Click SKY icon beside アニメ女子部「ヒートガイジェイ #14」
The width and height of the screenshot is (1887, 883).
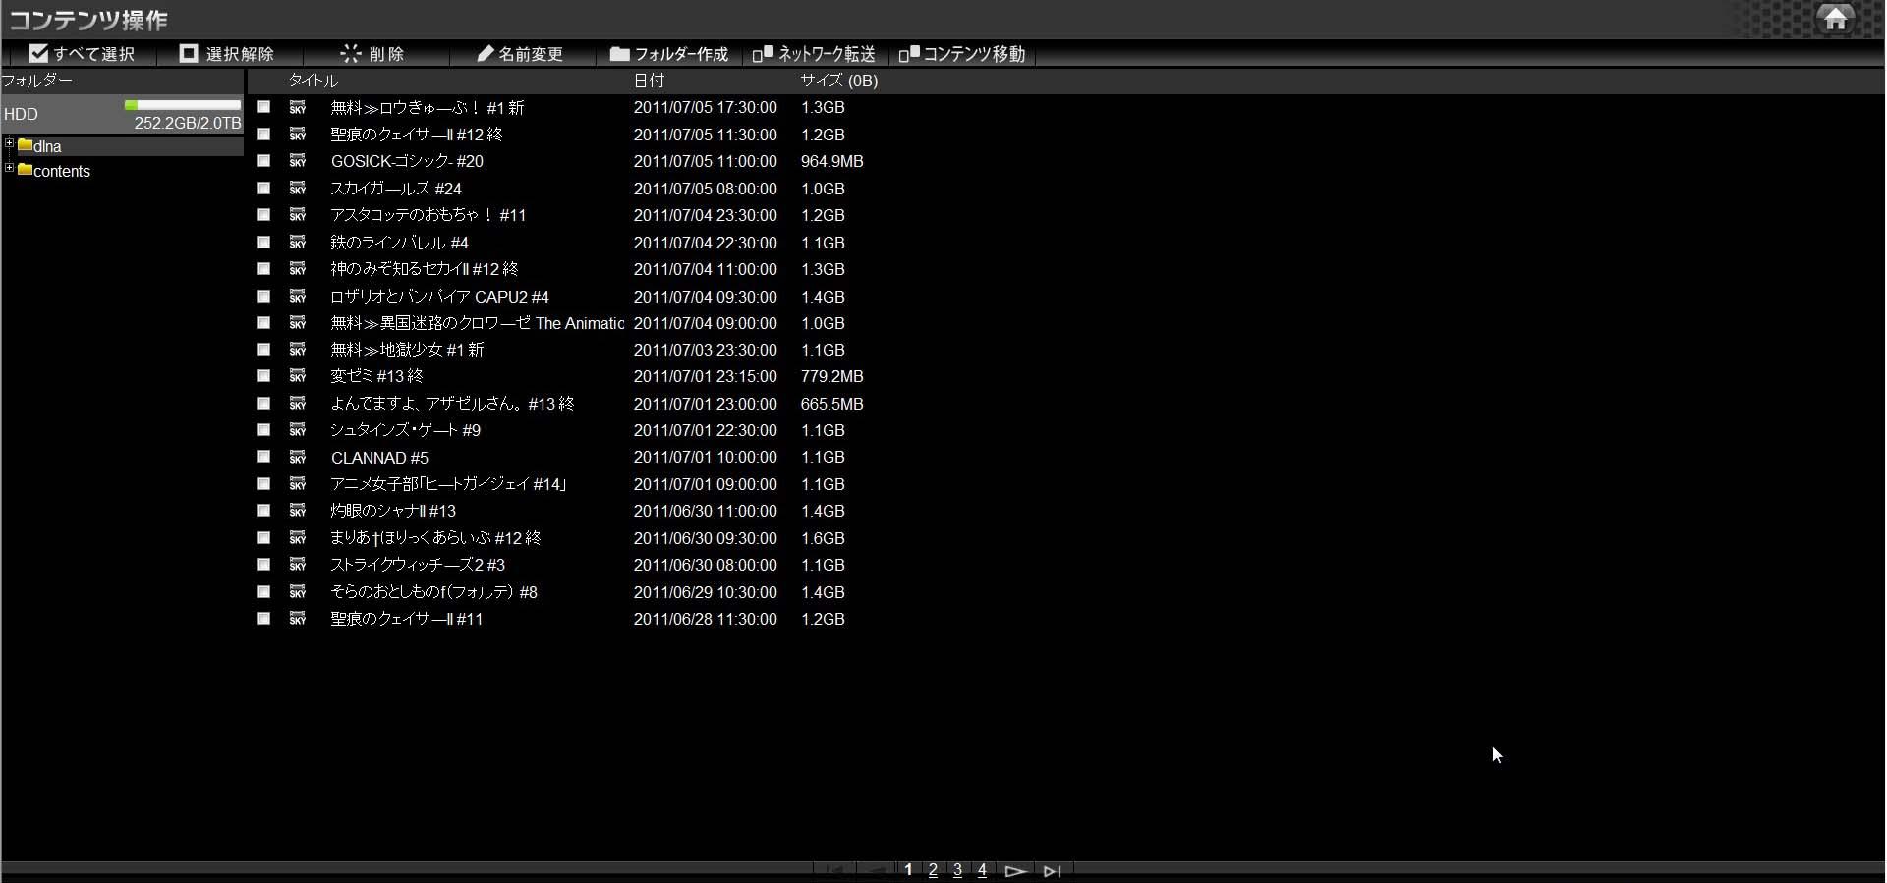298,483
